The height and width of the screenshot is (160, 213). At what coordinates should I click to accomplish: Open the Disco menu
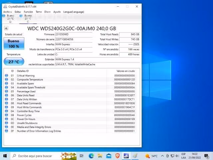(47, 12)
